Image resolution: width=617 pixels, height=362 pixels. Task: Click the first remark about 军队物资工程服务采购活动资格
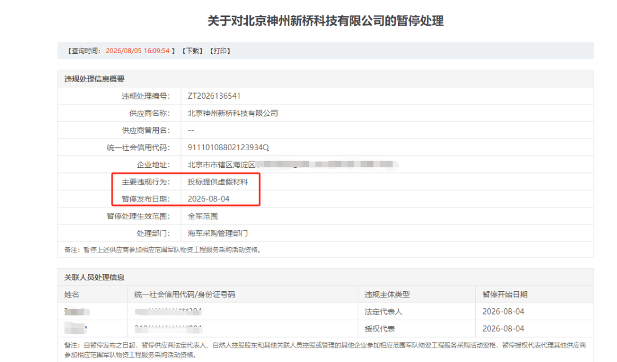tap(163, 250)
